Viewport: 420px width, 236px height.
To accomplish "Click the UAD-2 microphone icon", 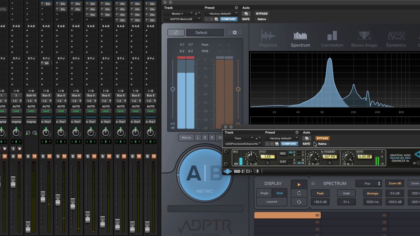I will click(x=258, y=171).
